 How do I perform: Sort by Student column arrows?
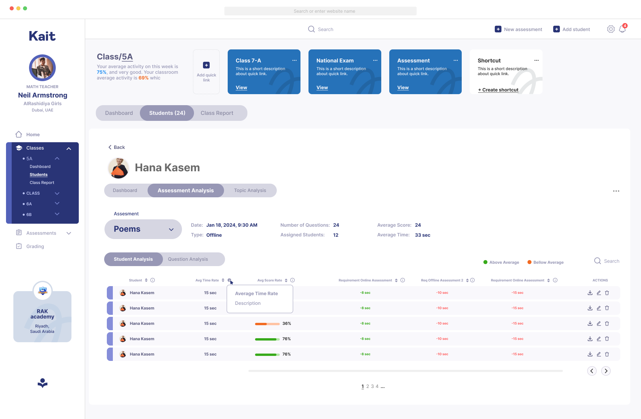click(x=146, y=280)
